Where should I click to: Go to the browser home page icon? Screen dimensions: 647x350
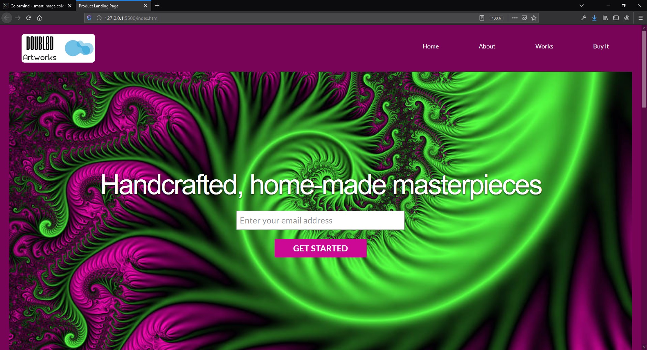[39, 18]
